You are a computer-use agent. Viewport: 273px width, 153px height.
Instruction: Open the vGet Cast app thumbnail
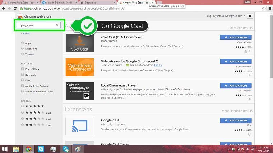click(x=80, y=43)
